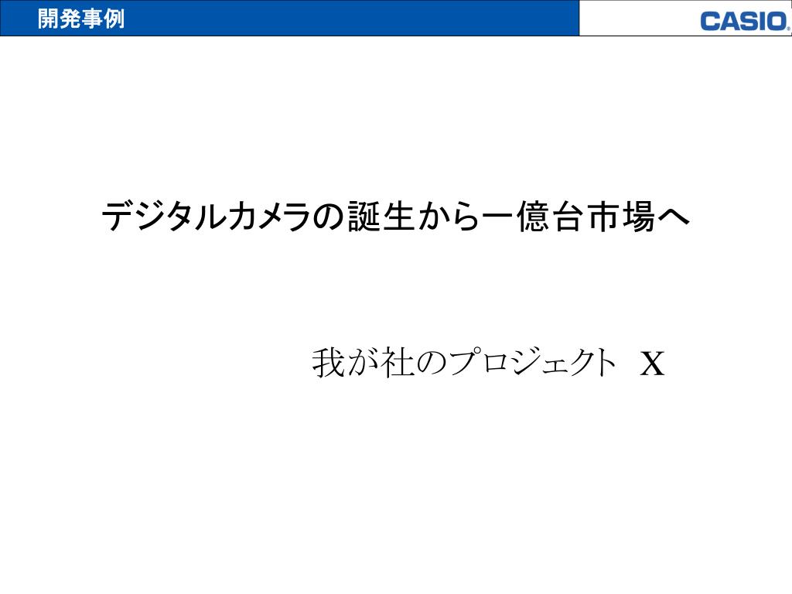The image size is (792, 594).
Task: Select the letter C in the CASIO logo
Action: click(x=710, y=22)
